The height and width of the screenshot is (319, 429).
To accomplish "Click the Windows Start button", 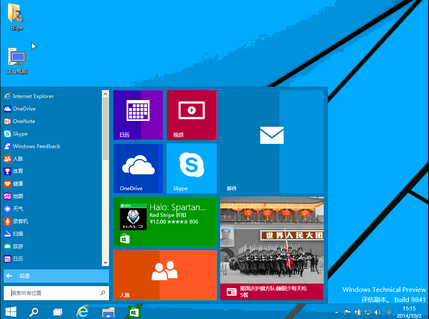I will click(x=11, y=311).
